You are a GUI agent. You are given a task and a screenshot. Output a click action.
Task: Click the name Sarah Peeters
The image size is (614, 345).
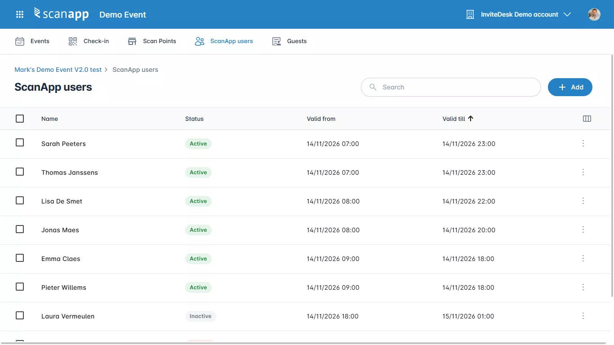[63, 144]
